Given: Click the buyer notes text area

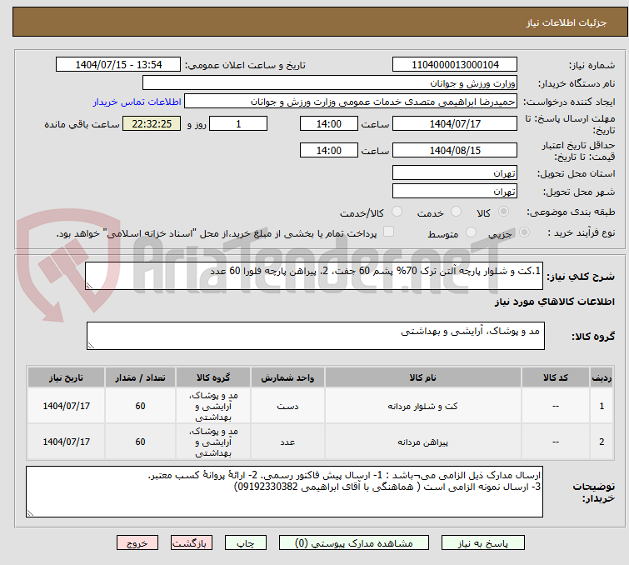Looking at the screenshot, I should pyautogui.click(x=284, y=492).
